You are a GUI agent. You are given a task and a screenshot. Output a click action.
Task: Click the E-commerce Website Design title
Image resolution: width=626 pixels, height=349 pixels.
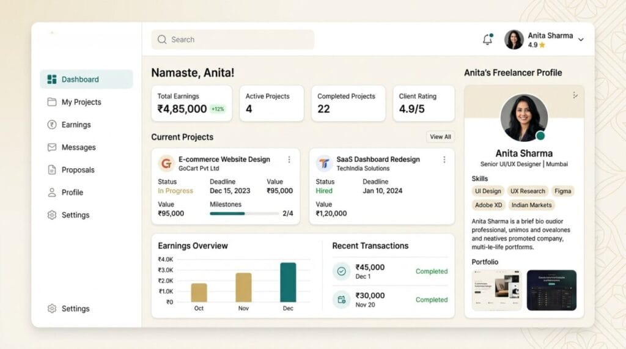(224, 159)
